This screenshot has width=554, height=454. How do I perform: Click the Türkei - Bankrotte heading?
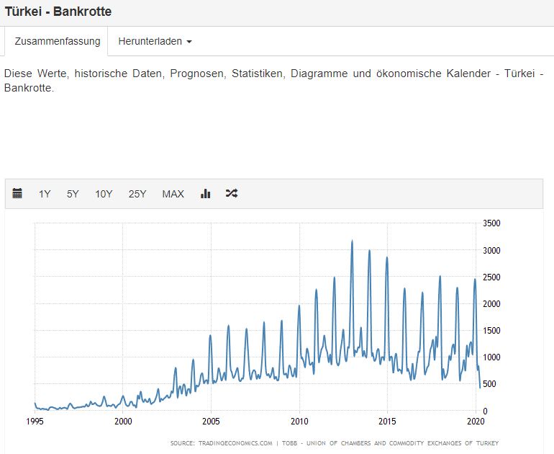click(58, 12)
